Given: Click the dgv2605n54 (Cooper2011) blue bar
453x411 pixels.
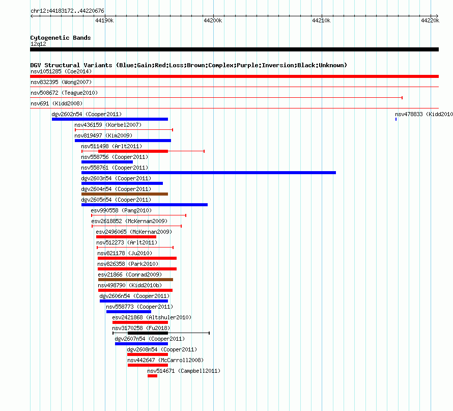Looking at the screenshot, I should tap(145, 205).
